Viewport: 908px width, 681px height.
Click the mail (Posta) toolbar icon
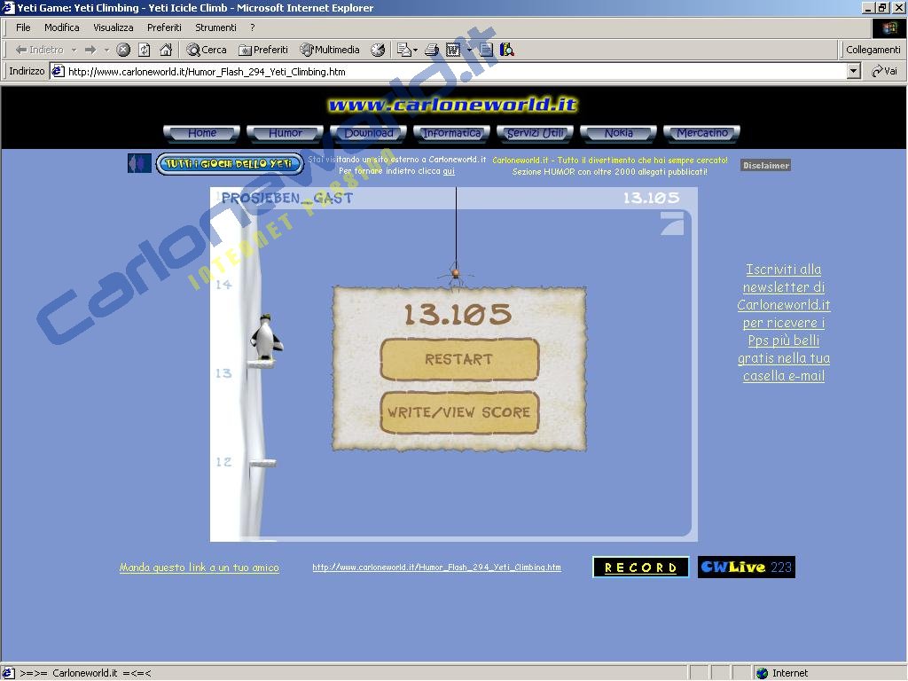(x=403, y=50)
